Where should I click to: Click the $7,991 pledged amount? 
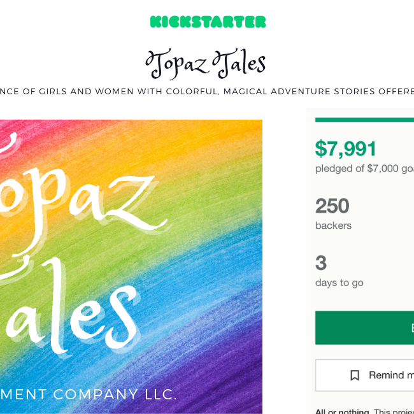click(346, 149)
